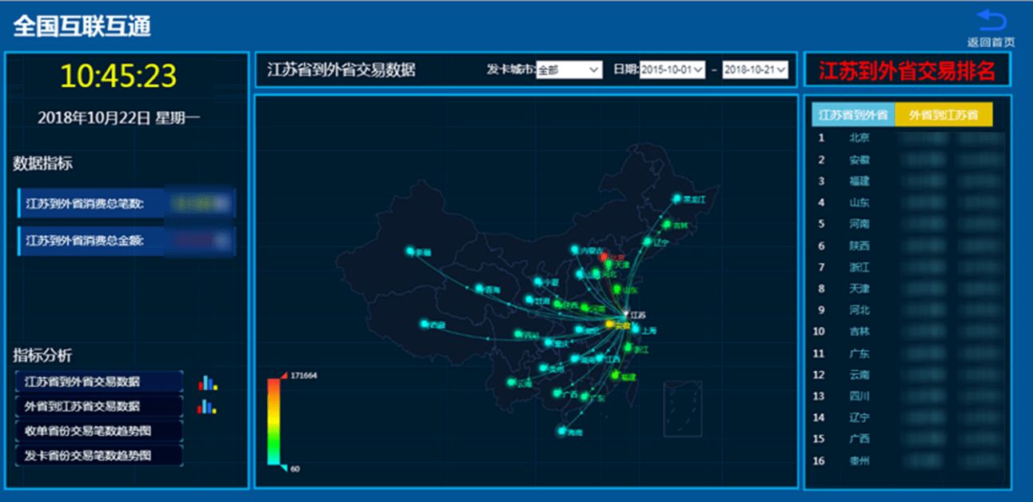Select the 宁夏 map node
The image size is (1033, 502).
point(537,281)
